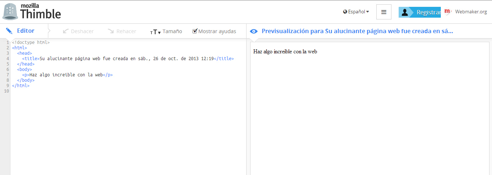The image size is (492, 175).
Task: Click the eye icon beside Previsualización
Action: [254, 31]
